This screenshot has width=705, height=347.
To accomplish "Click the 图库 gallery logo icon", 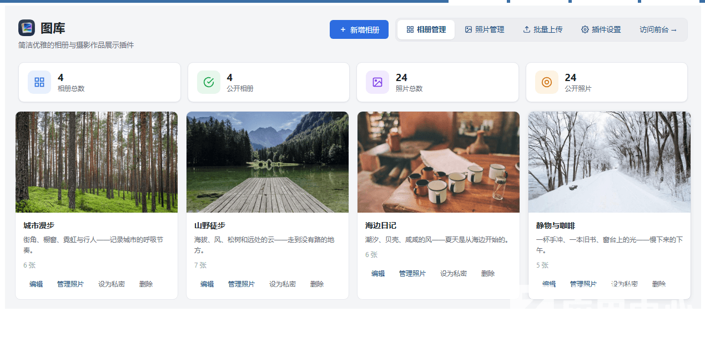I will click(27, 28).
